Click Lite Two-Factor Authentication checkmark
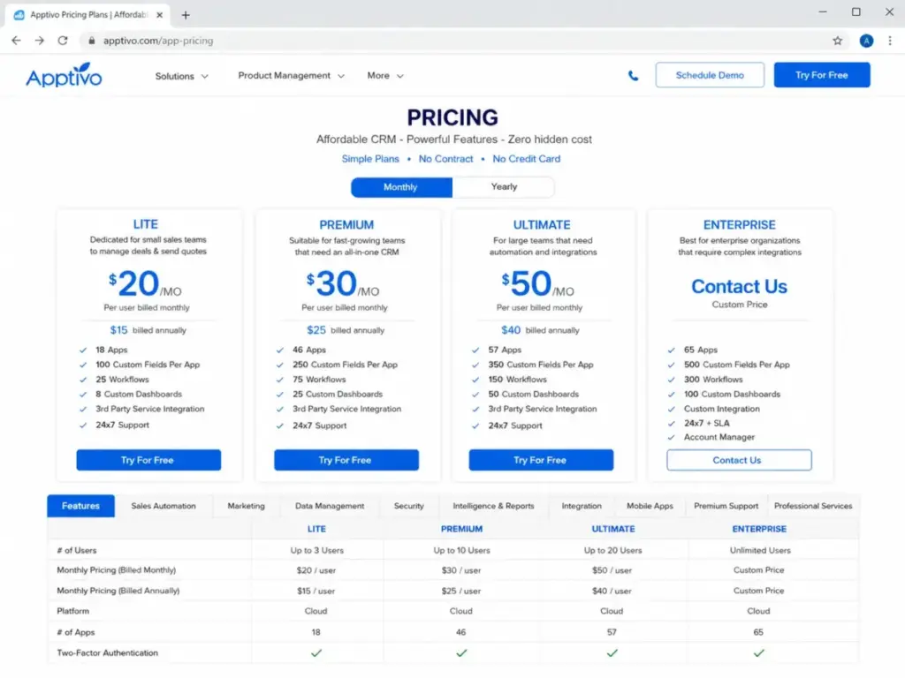Screen dimensions: 905x678 pyautogui.click(x=316, y=652)
